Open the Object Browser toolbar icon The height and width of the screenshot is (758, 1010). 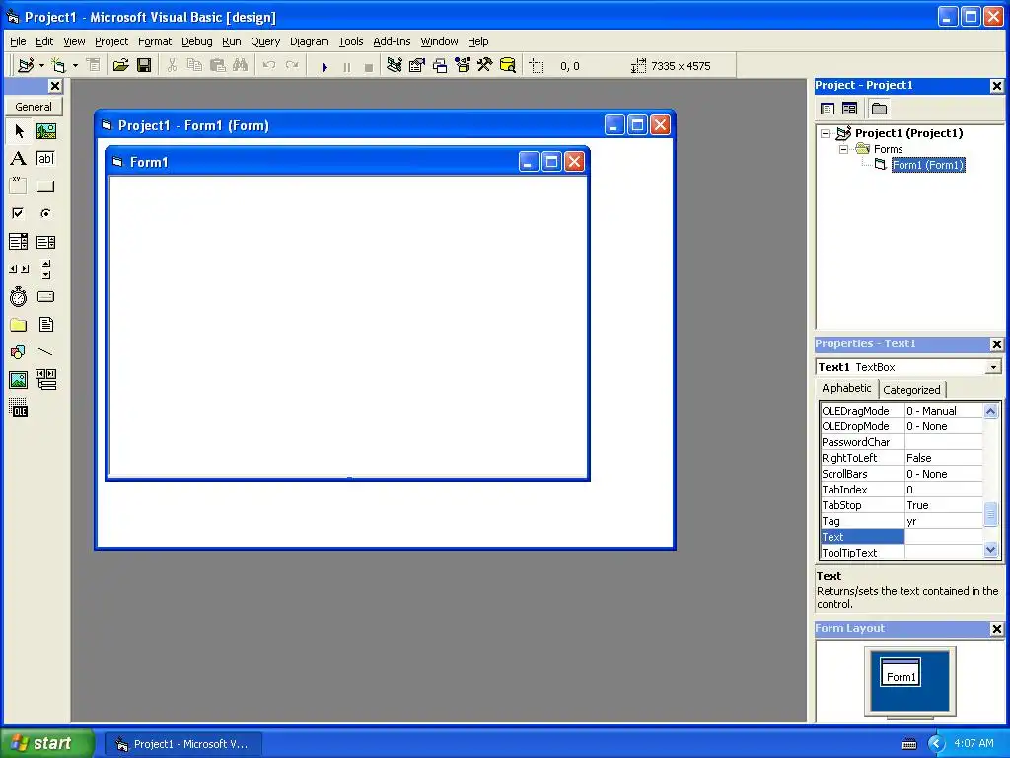click(x=463, y=65)
